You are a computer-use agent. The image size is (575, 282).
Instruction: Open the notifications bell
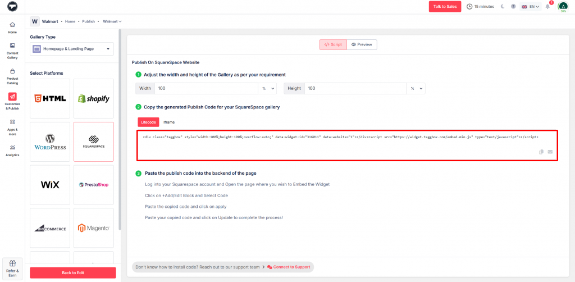pyautogui.click(x=547, y=7)
